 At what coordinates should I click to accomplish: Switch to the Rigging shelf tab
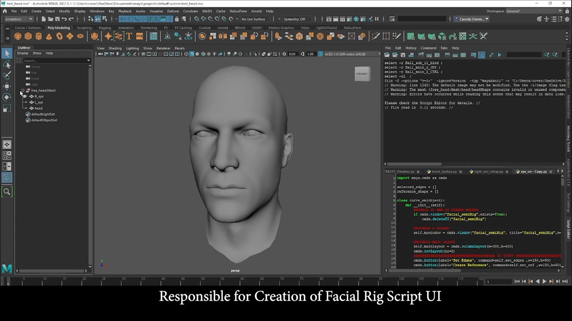click(x=105, y=27)
